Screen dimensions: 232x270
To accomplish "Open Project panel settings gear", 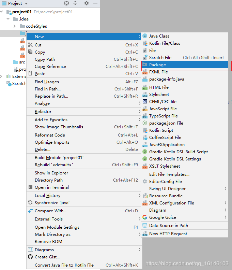I will point(87,3).
